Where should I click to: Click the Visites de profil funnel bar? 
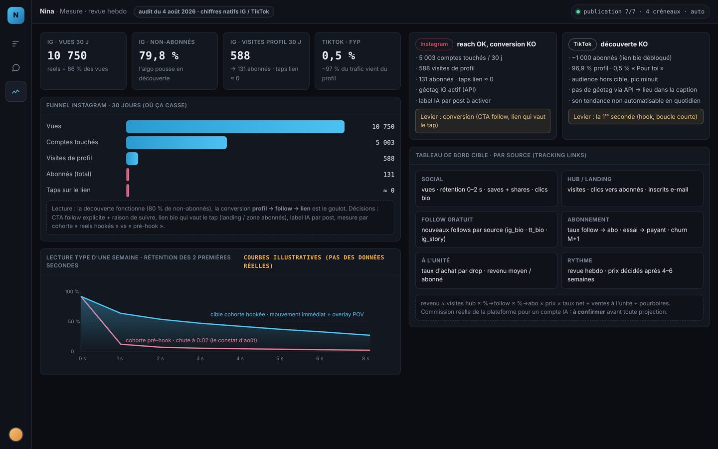[x=132, y=159]
